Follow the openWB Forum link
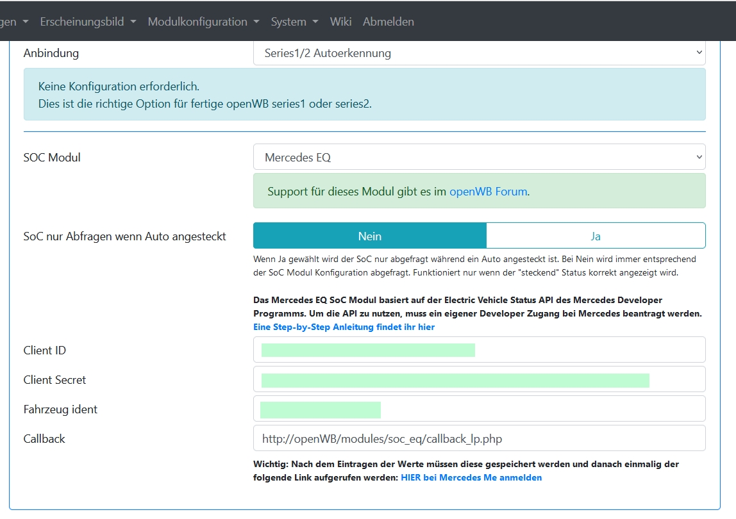The height and width of the screenshot is (519, 736). click(488, 191)
